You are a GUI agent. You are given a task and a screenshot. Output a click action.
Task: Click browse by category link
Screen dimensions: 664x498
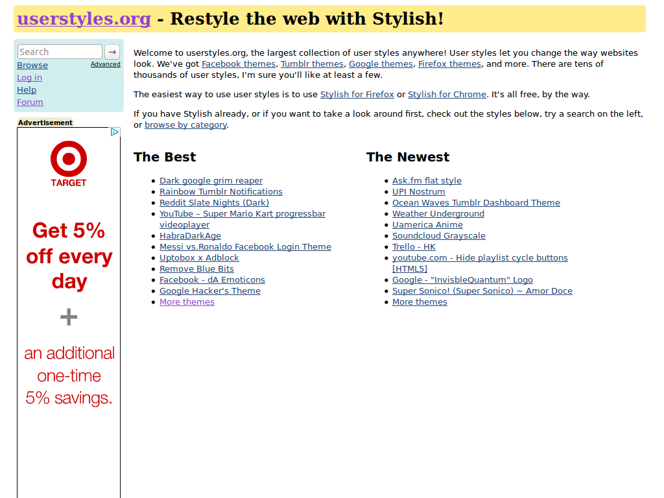pos(185,125)
